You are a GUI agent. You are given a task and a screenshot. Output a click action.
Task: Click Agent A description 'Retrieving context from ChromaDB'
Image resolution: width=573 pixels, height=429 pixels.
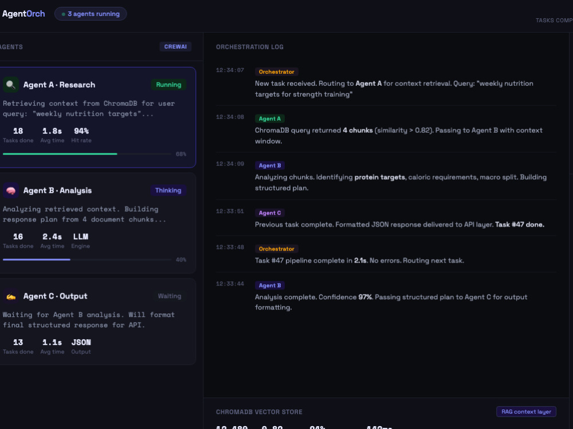(89, 108)
